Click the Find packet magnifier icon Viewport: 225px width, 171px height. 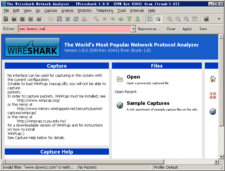point(96,19)
